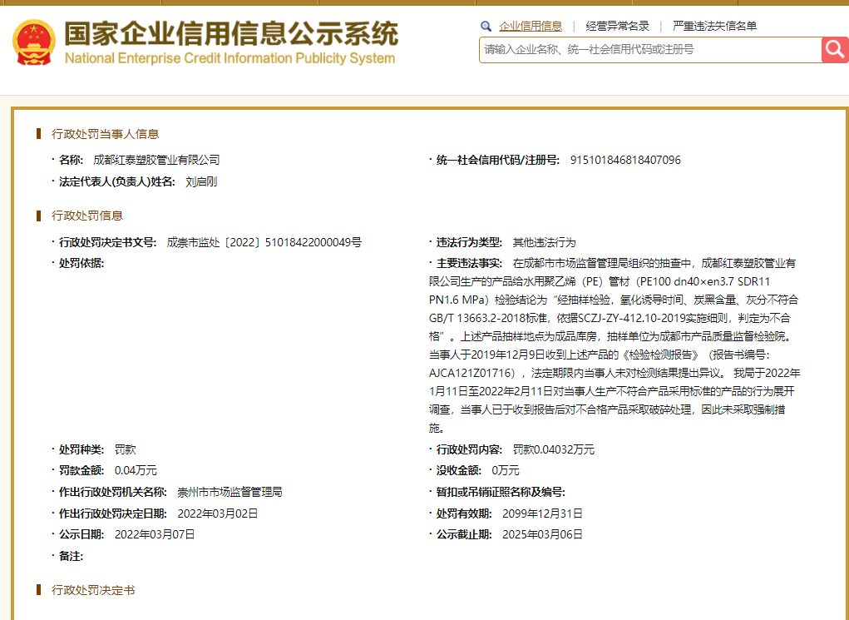This screenshot has height=620, width=849.
Task: Click the national emblem logo
Action: [x=33, y=42]
